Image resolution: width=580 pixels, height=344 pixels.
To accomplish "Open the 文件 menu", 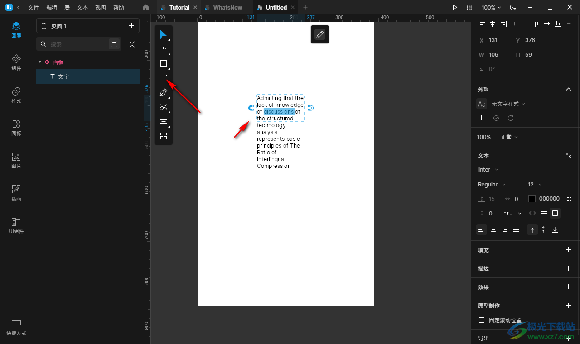I will [x=34, y=7].
